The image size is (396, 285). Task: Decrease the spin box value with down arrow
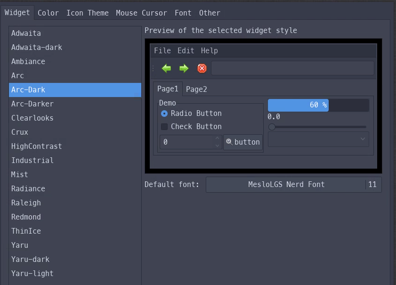click(x=217, y=146)
